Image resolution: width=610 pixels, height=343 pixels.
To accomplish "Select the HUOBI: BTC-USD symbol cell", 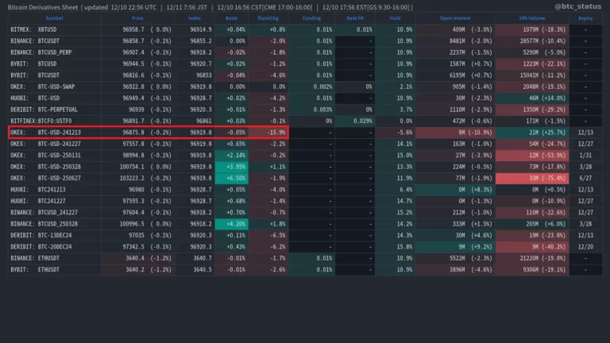I will coord(54,98).
